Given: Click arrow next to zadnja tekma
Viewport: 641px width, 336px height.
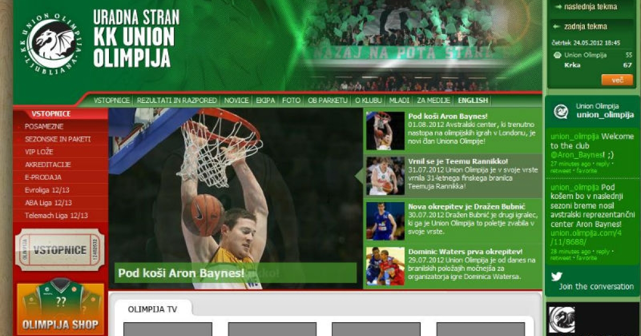Looking at the screenshot, I should (x=556, y=26).
